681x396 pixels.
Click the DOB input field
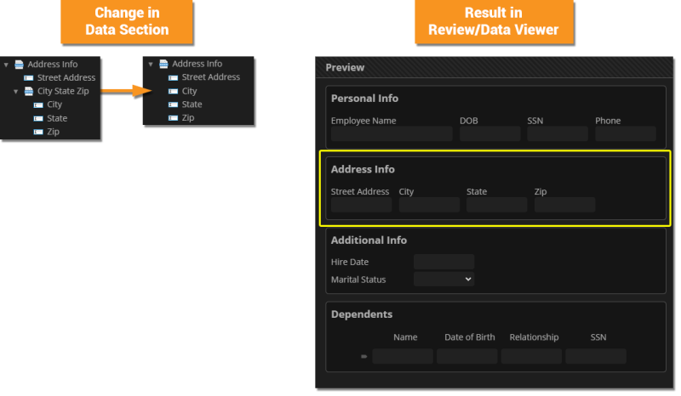tap(490, 134)
